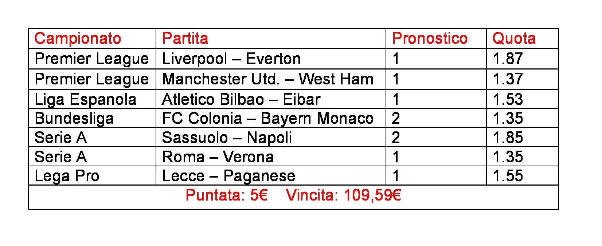Click the Quota column header

(x=514, y=39)
